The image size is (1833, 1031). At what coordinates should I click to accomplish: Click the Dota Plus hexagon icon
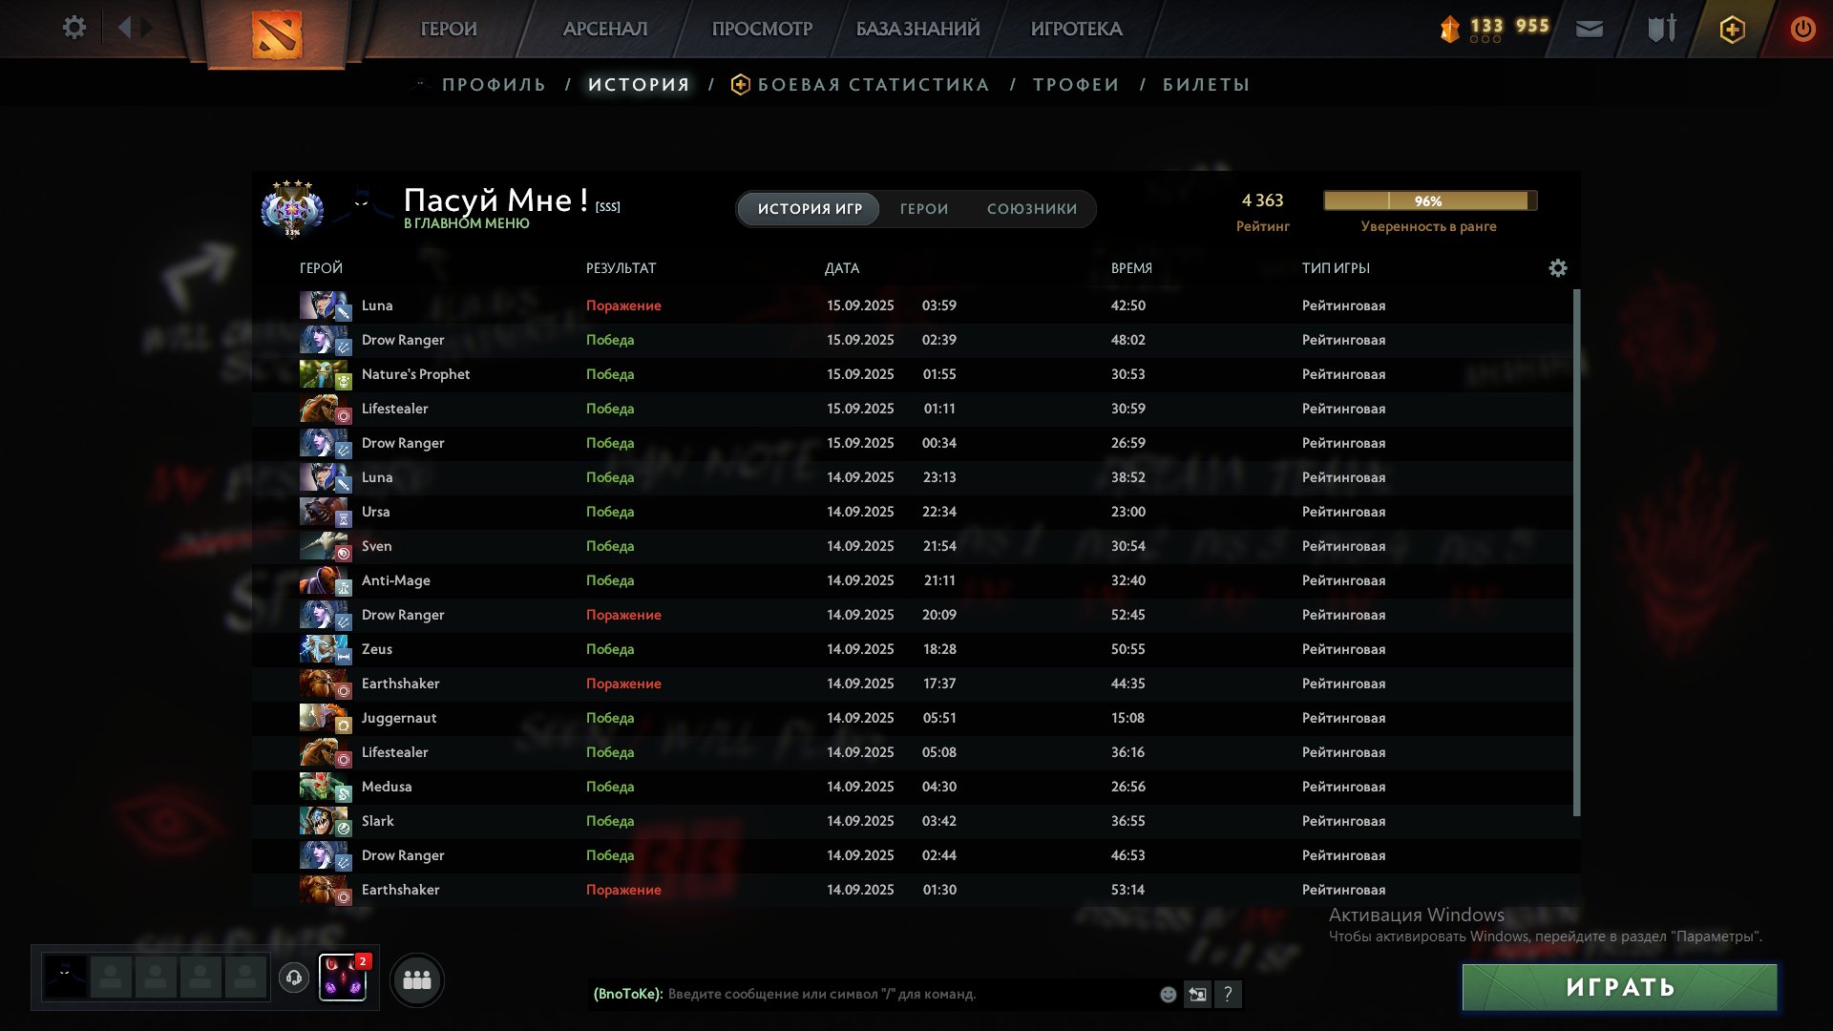[x=1731, y=29]
